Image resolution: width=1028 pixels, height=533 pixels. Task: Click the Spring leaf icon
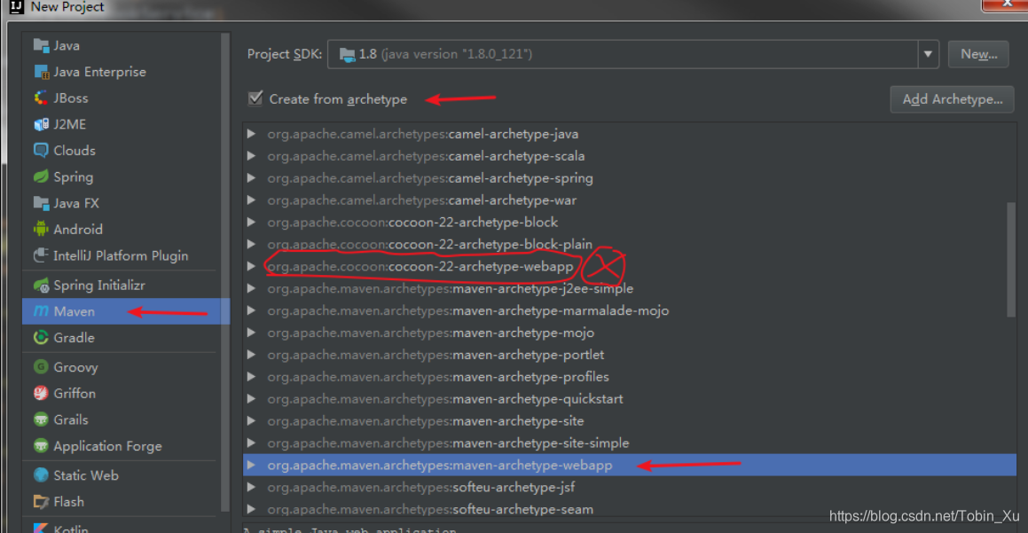(41, 176)
